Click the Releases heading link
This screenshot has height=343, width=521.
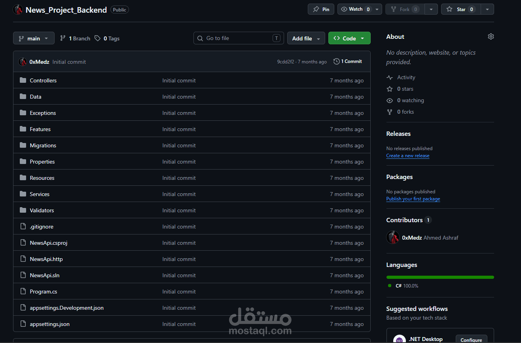[x=398, y=134]
